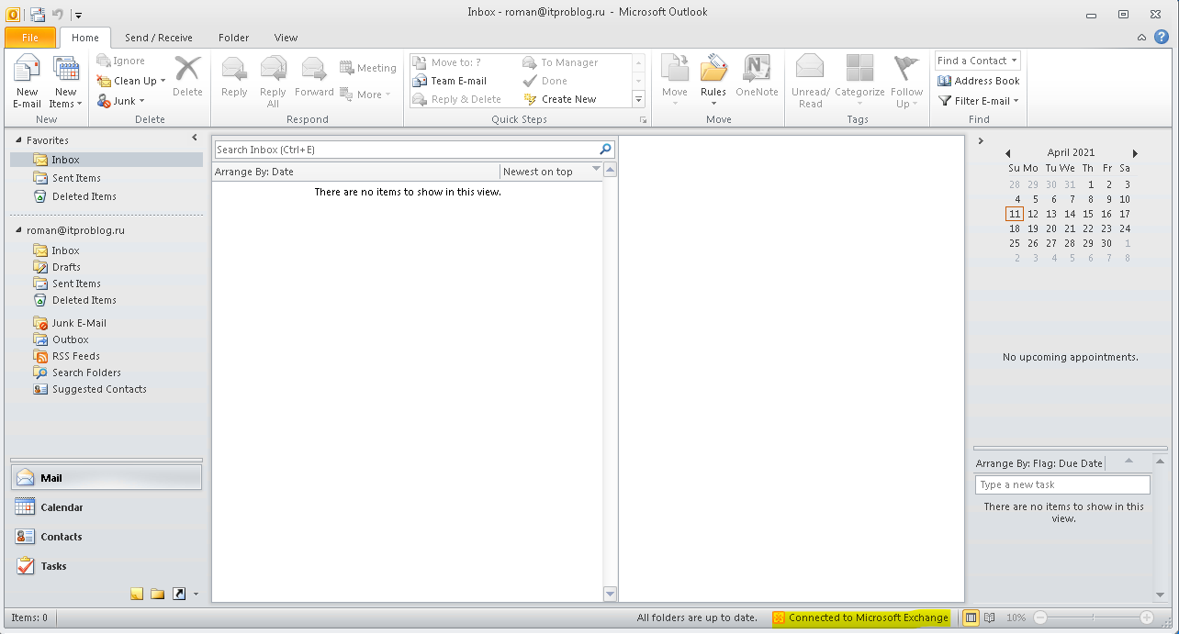Click the search magnifier in Search Inbox
This screenshot has width=1179, height=634.
pyautogui.click(x=605, y=149)
